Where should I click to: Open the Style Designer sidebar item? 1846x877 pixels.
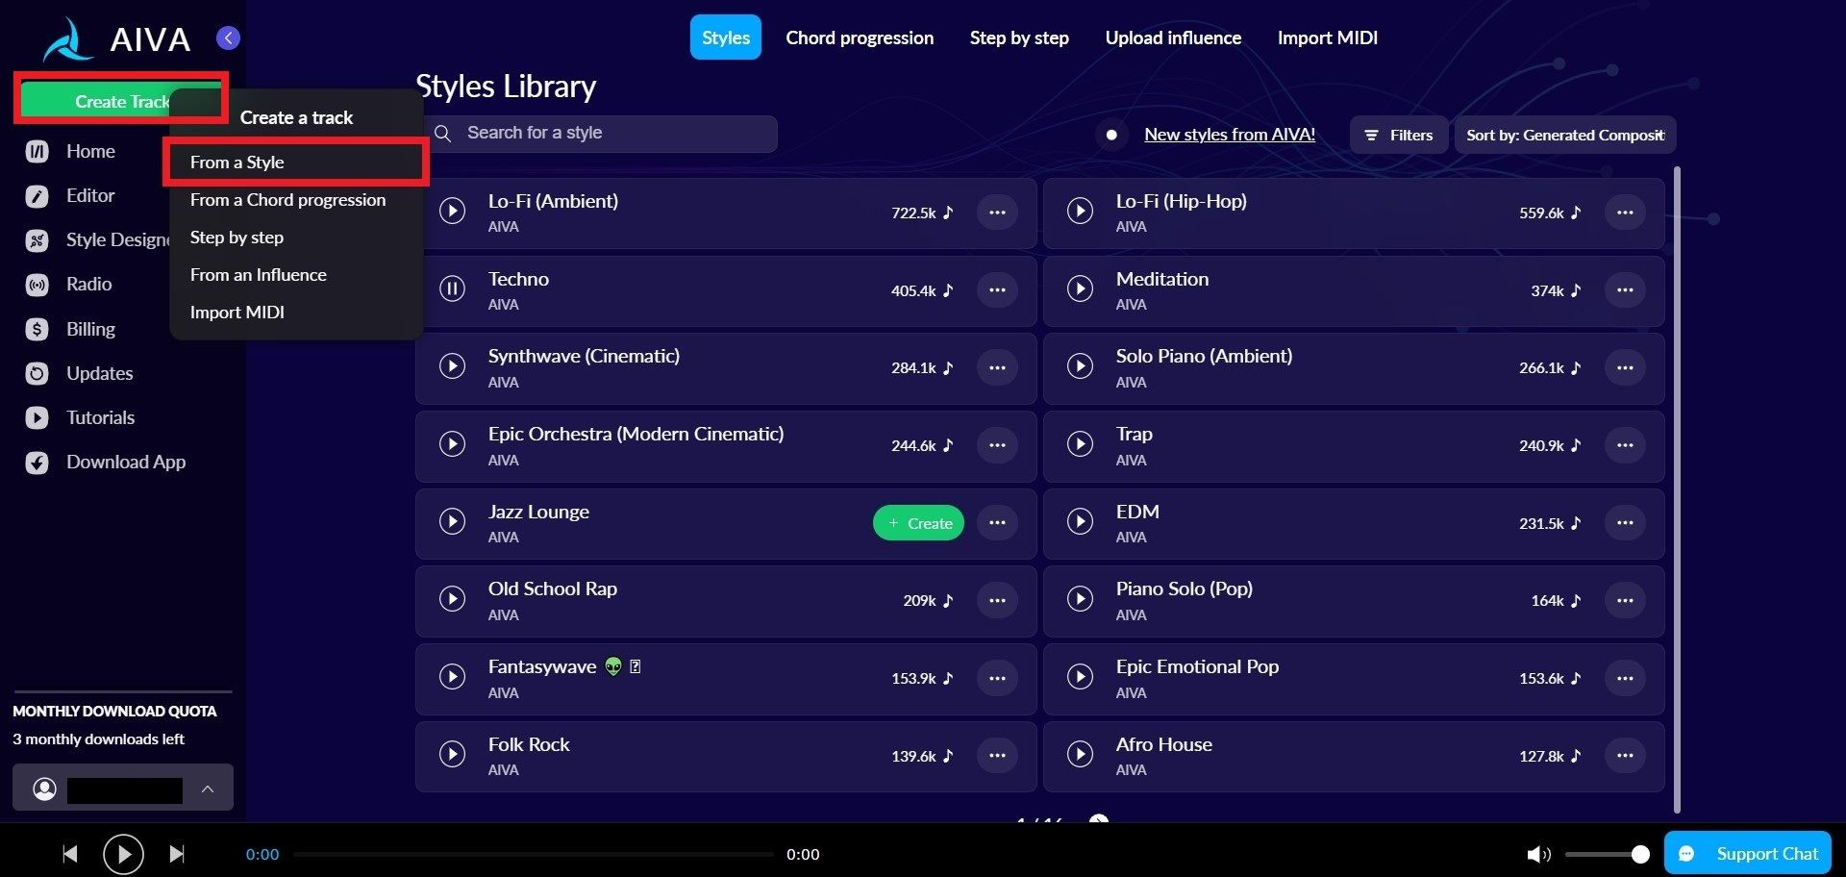(x=96, y=240)
